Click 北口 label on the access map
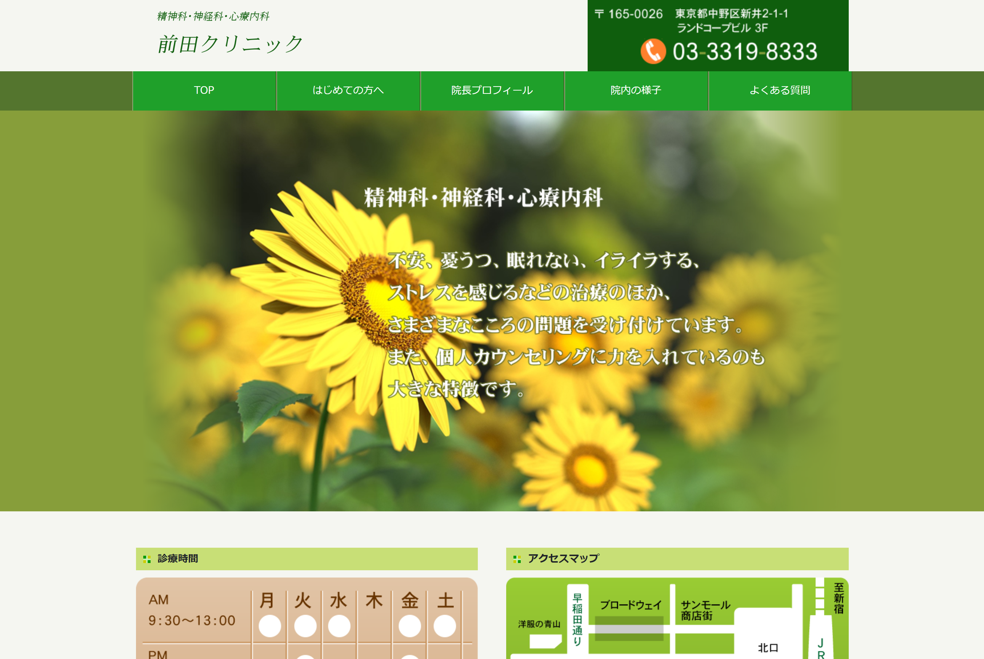Viewport: 984px width, 659px height. (768, 648)
